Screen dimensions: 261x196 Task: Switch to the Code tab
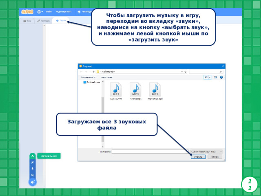point(27,21)
